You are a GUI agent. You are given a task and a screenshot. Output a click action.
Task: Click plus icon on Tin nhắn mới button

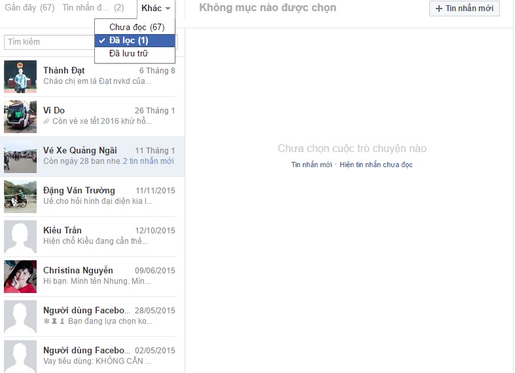[x=439, y=9]
